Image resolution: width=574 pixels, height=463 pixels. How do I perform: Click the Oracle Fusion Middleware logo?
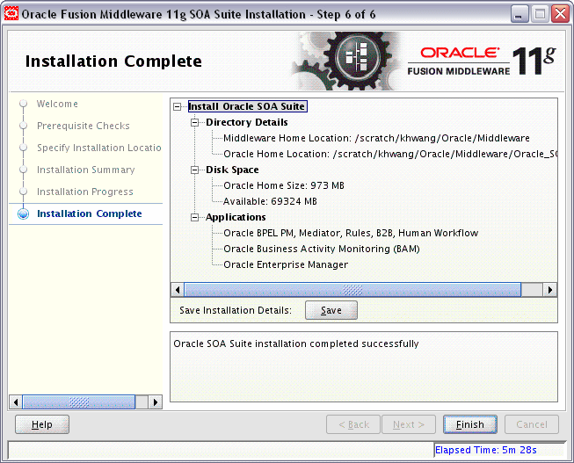[x=482, y=61]
